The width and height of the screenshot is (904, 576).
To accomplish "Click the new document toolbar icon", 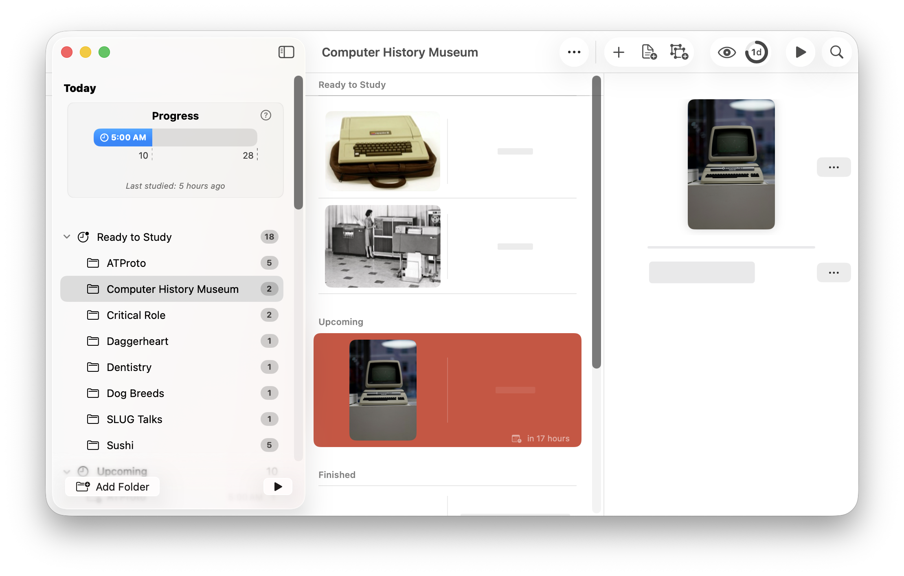I will point(648,52).
